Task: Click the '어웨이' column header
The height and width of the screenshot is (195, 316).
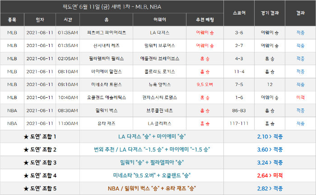Action: point(160,19)
